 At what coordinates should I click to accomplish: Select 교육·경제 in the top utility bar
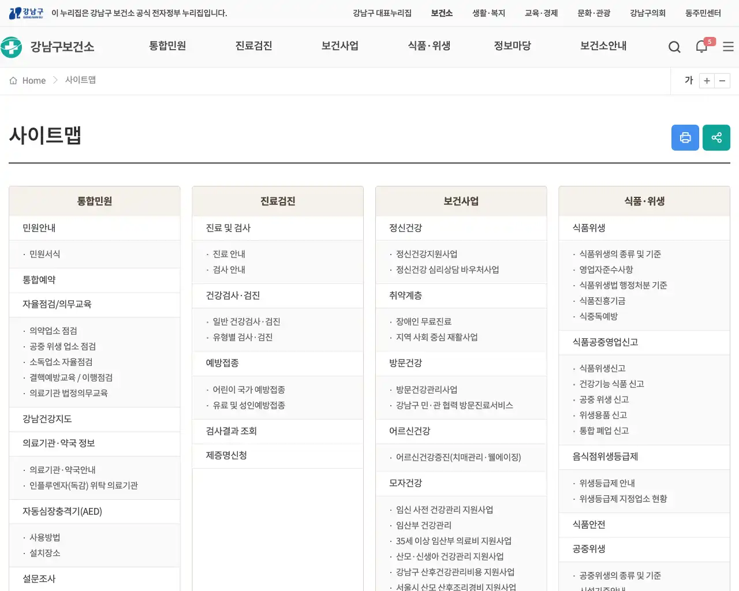pyautogui.click(x=541, y=12)
